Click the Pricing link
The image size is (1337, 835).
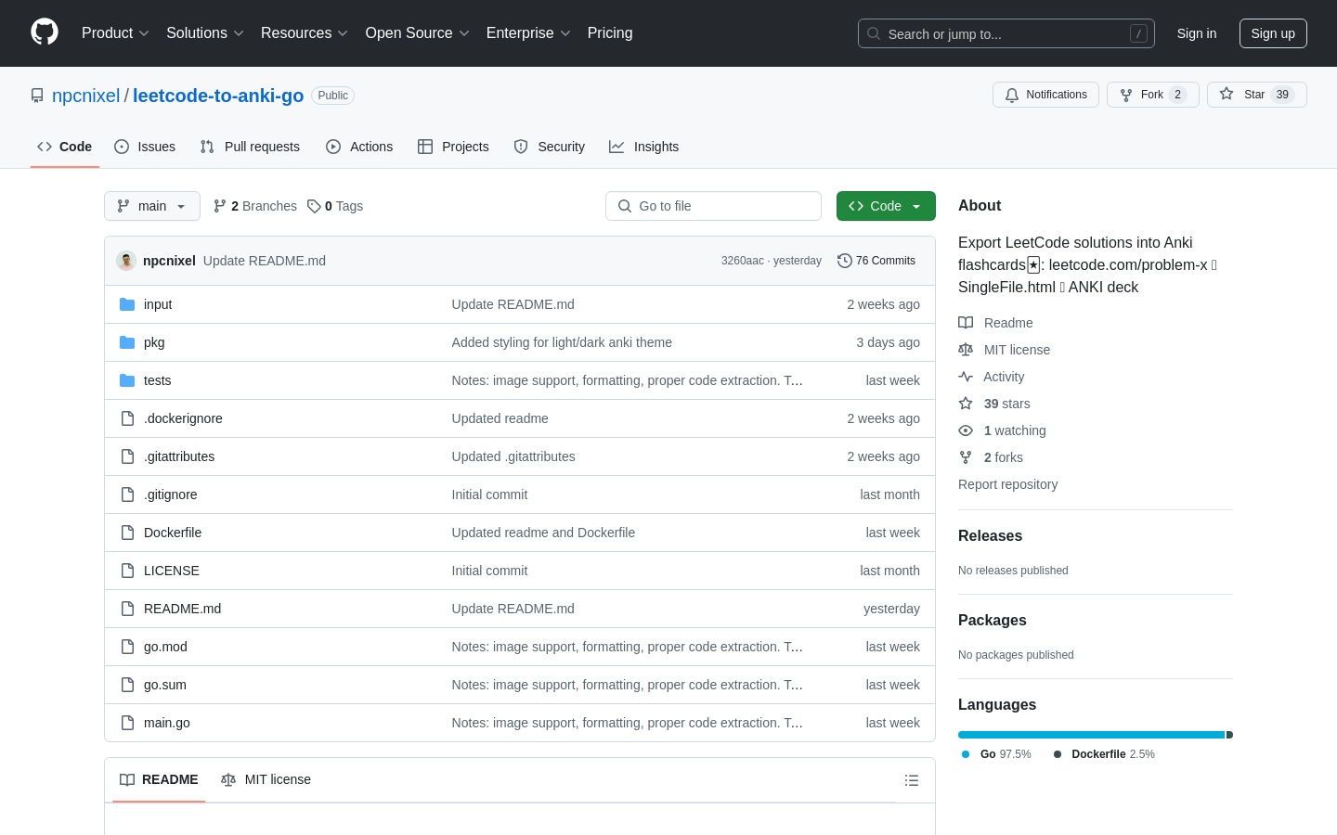[610, 33]
